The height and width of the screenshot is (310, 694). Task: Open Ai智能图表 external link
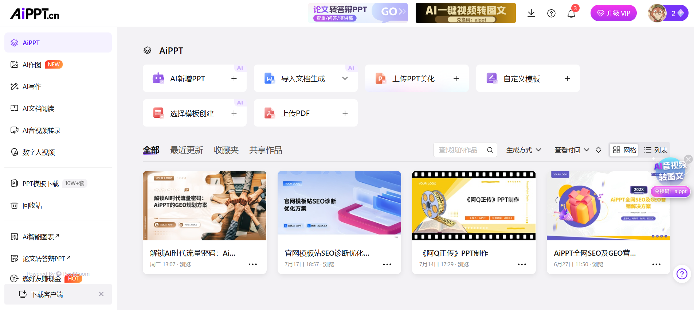[x=58, y=237]
